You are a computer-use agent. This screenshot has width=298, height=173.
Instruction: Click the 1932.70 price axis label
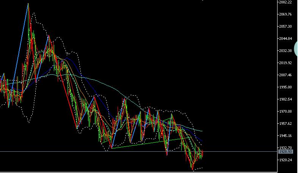[285, 148]
